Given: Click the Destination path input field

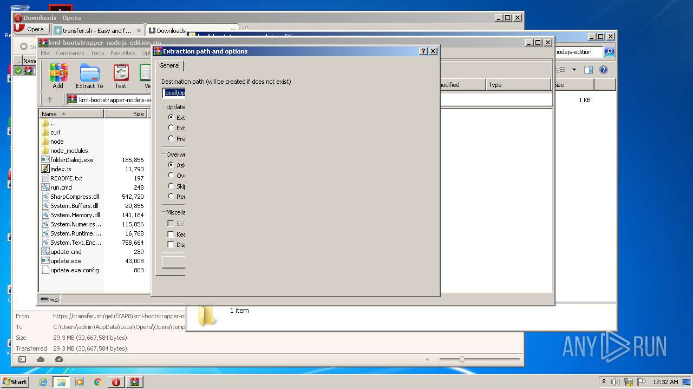Looking at the screenshot, I should [x=174, y=93].
